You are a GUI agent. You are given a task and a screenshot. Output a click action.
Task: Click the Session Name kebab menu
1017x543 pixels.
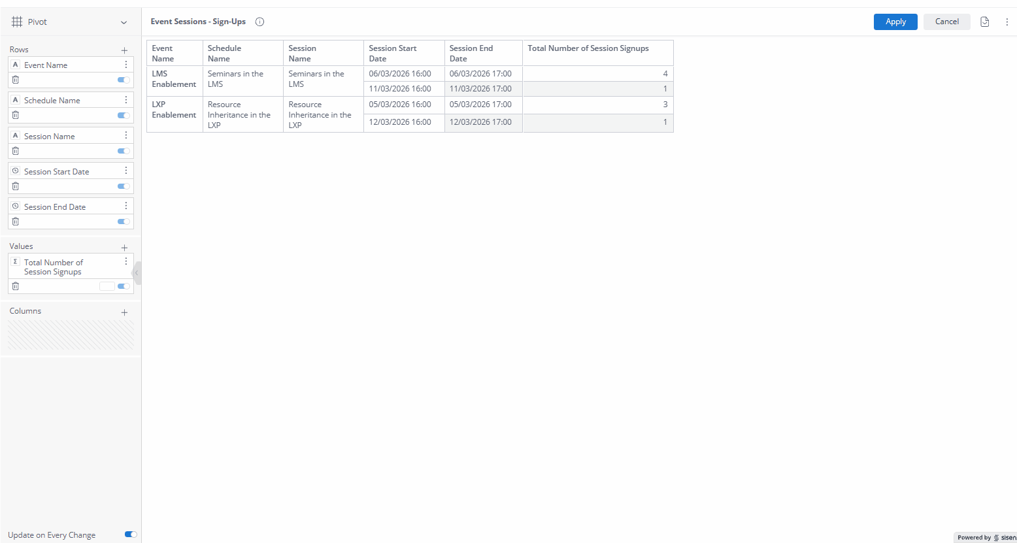pyautogui.click(x=126, y=135)
